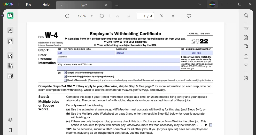Click the zoom in plus button
Image resolution: width=256 pixels, height=135 pixels.
point(102,16)
